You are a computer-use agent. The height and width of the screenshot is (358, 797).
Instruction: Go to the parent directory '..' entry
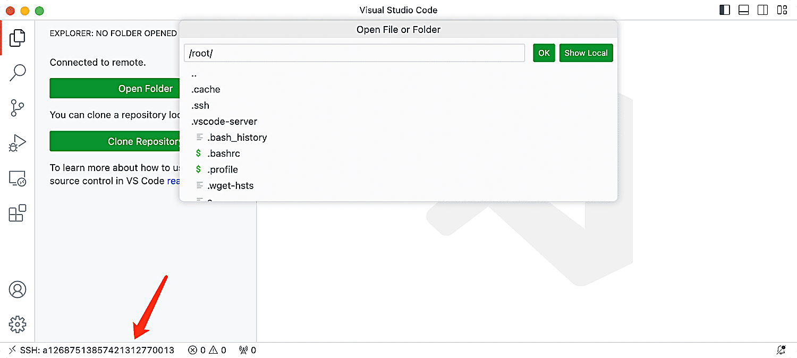pyautogui.click(x=398, y=74)
